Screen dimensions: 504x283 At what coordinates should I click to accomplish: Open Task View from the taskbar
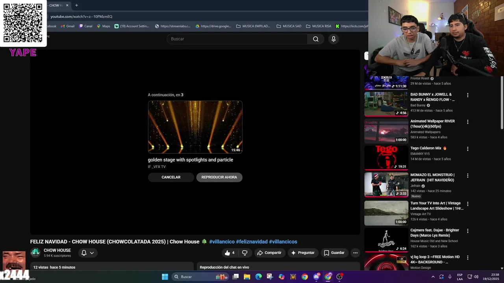[235, 277]
